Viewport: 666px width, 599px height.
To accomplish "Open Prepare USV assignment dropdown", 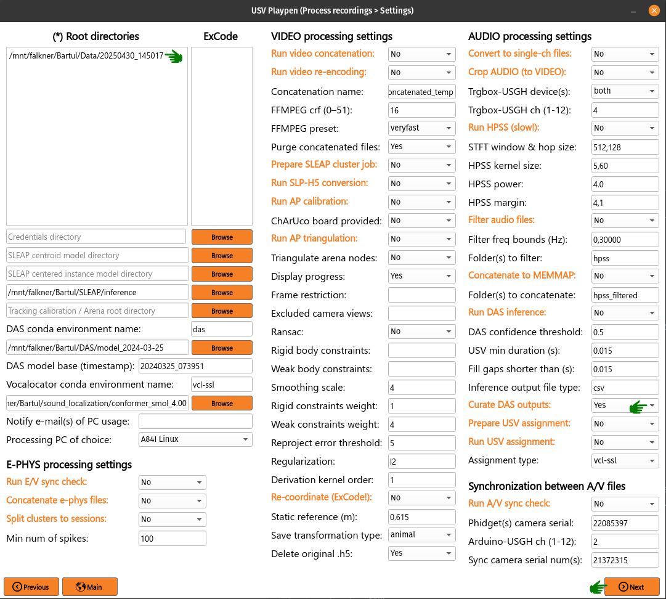I will tap(625, 423).
